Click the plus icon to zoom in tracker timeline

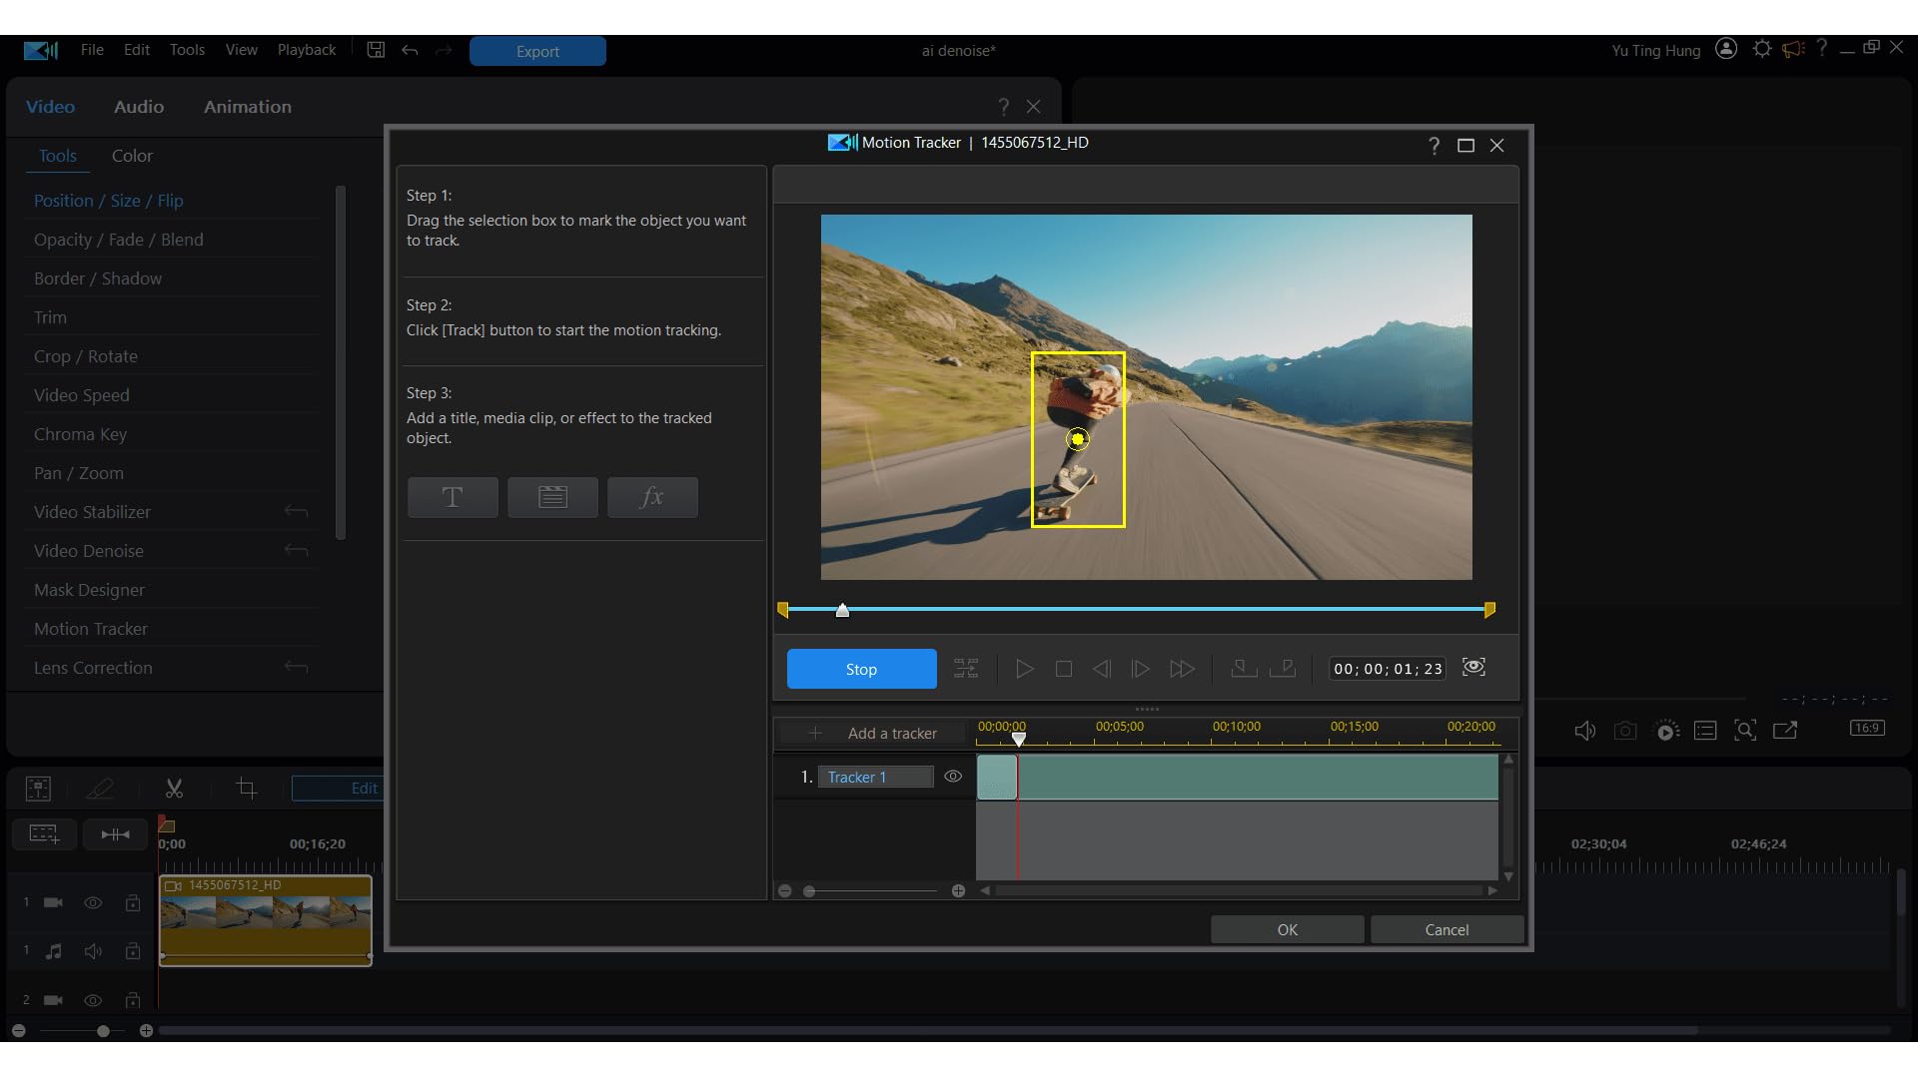click(x=958, y=890)
